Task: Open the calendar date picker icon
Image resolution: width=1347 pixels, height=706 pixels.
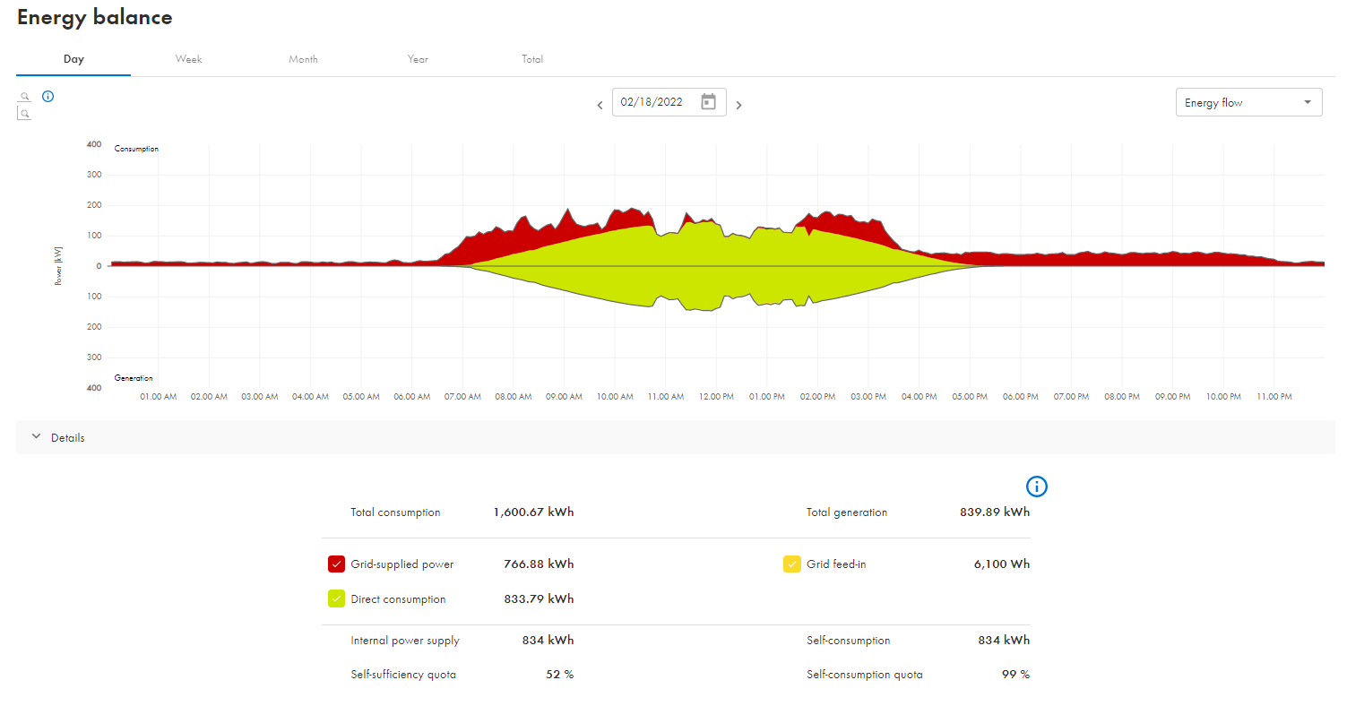Action: (708, 102)
